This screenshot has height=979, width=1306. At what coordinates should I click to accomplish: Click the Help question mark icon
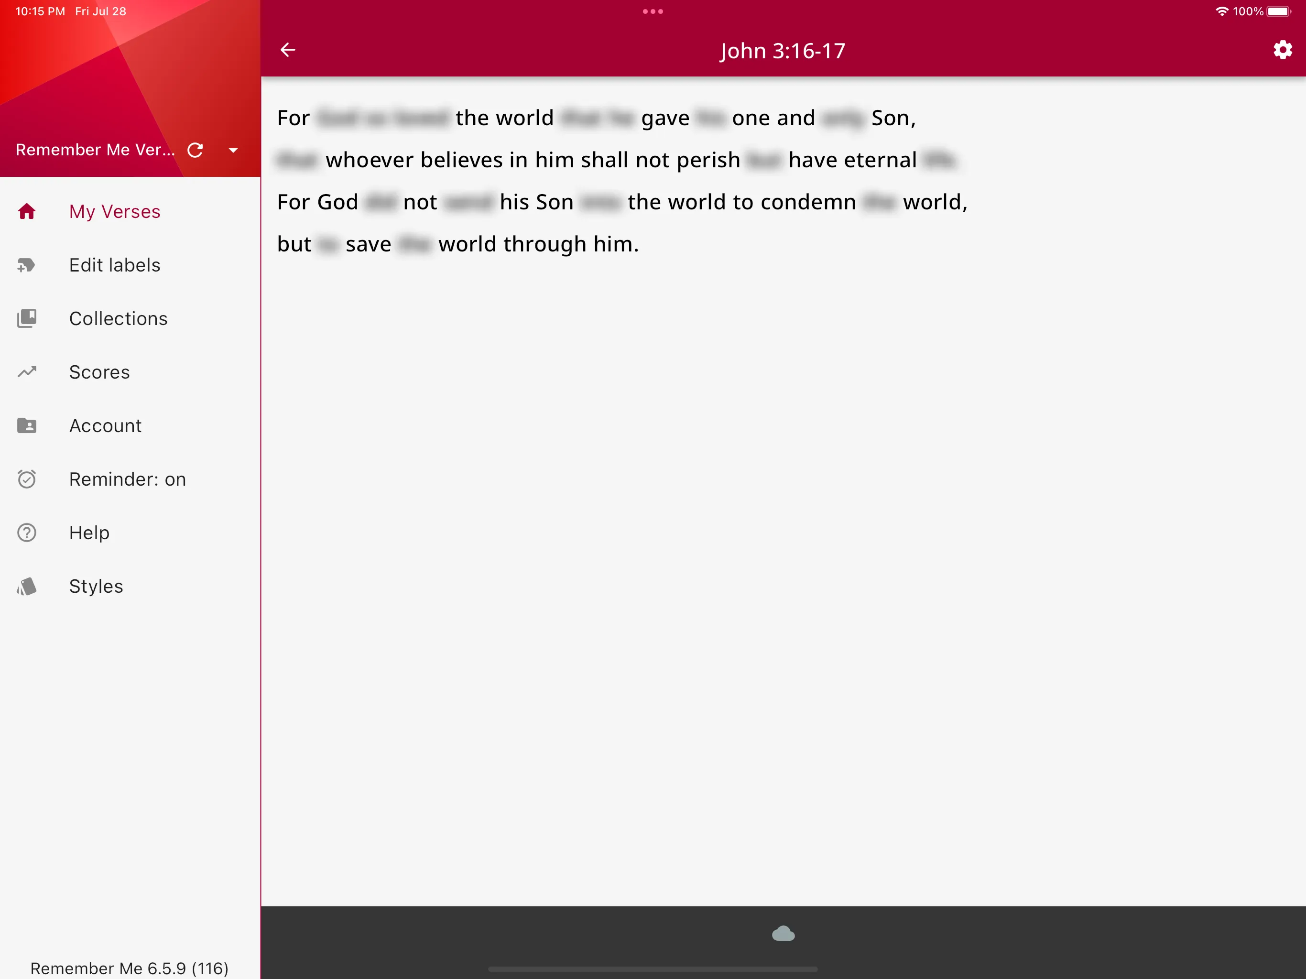(27, 533)
